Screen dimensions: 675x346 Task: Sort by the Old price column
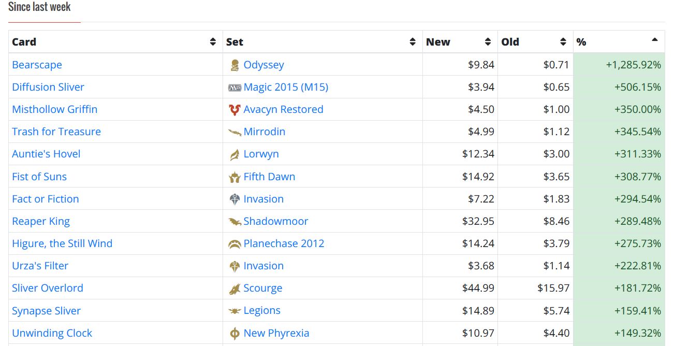coord(563,42)
